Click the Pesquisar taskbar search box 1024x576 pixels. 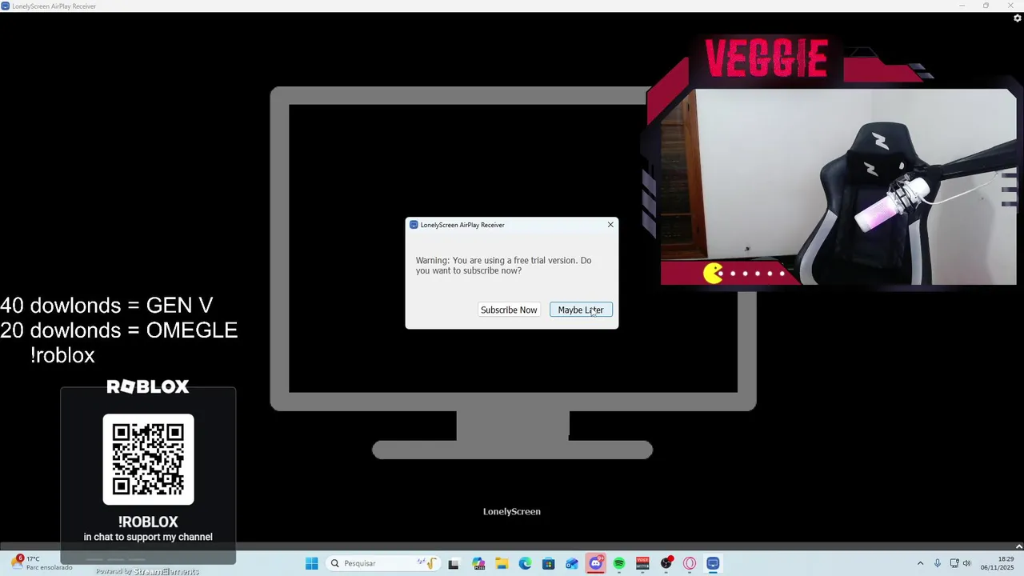(x=384, y=563)
